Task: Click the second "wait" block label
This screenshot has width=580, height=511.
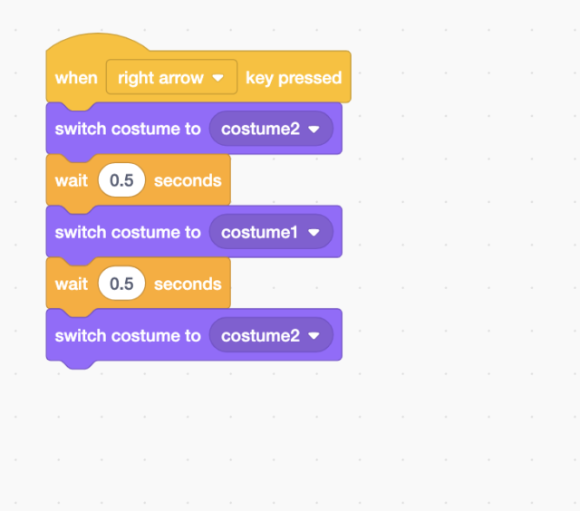Action: click(72, 284)
